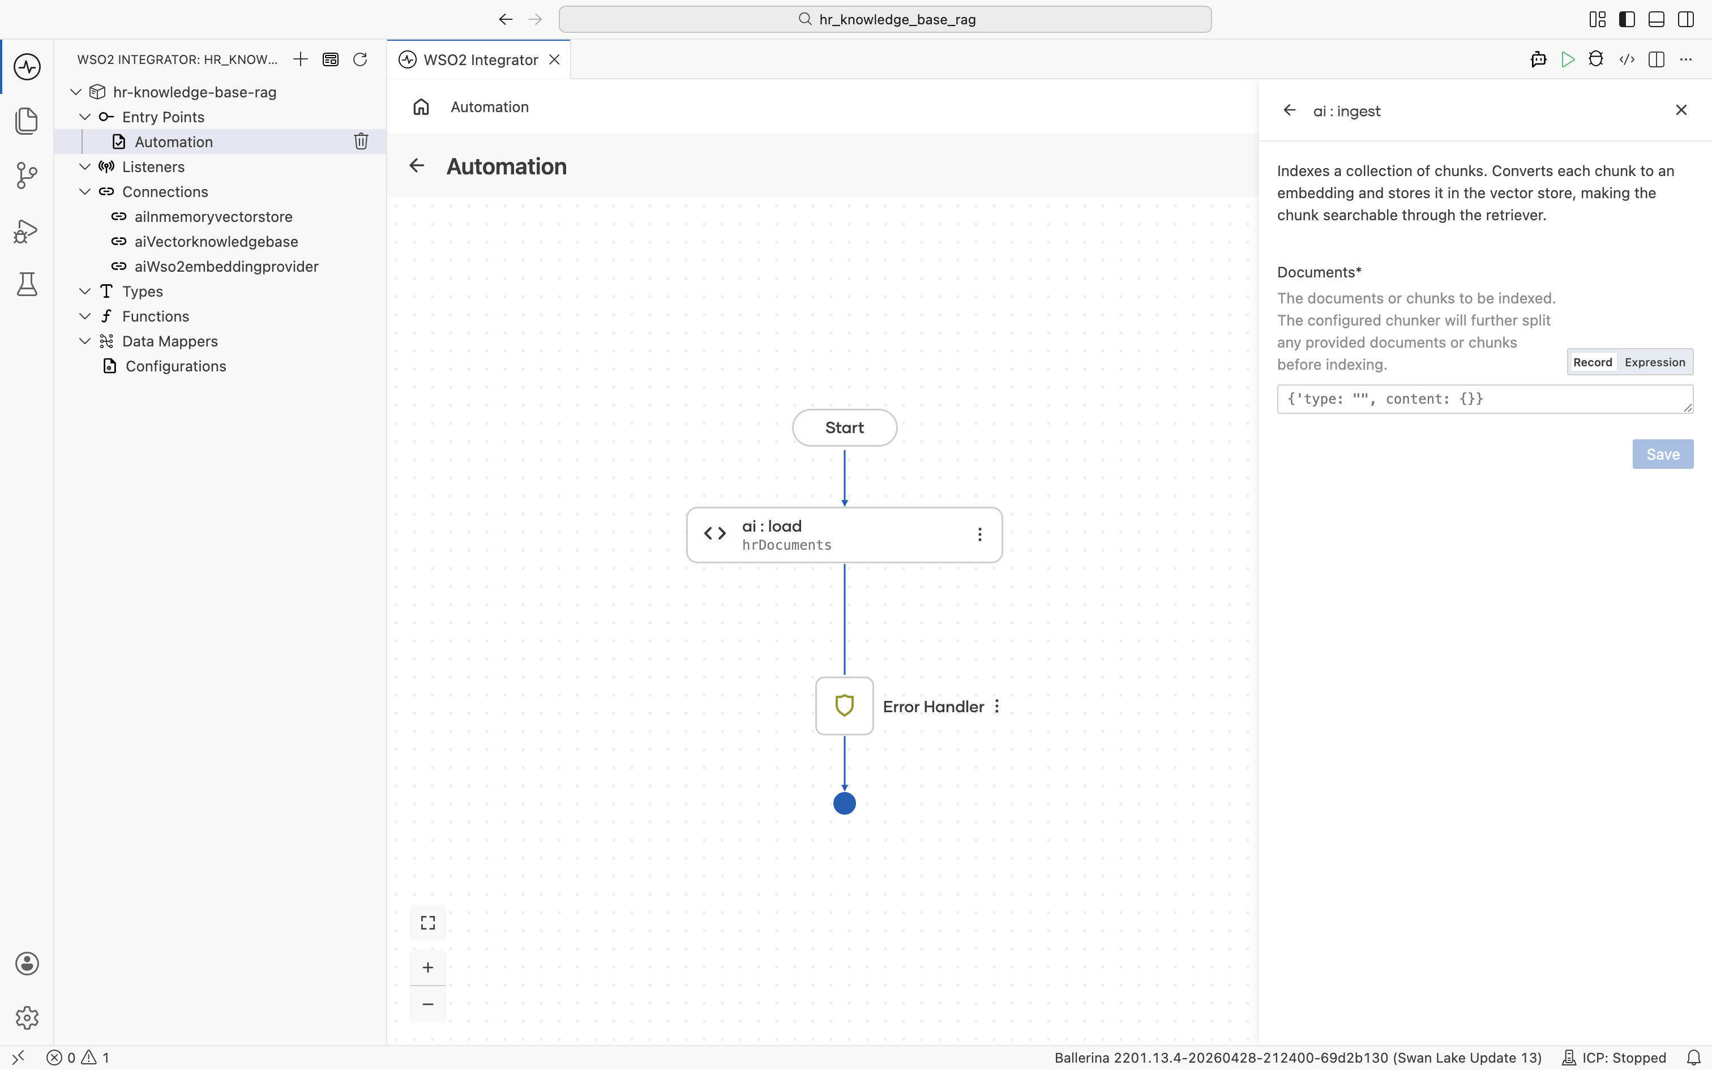Click the ICP: Stopped status item

pyautogui.click(x=1615, y=1058)
